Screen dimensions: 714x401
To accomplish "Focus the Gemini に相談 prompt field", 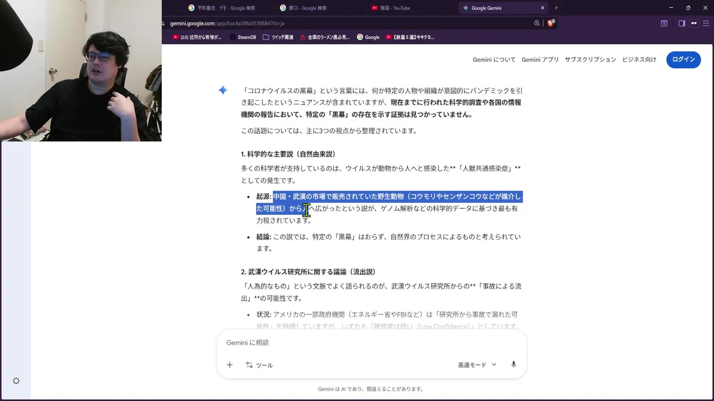I will [372, 343].
